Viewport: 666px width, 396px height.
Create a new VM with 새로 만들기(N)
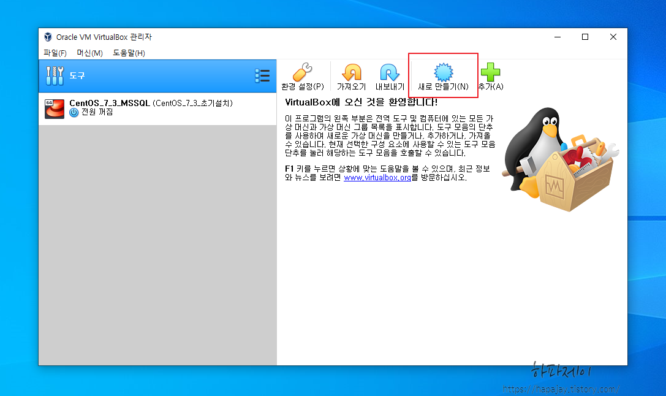(444, 77)
